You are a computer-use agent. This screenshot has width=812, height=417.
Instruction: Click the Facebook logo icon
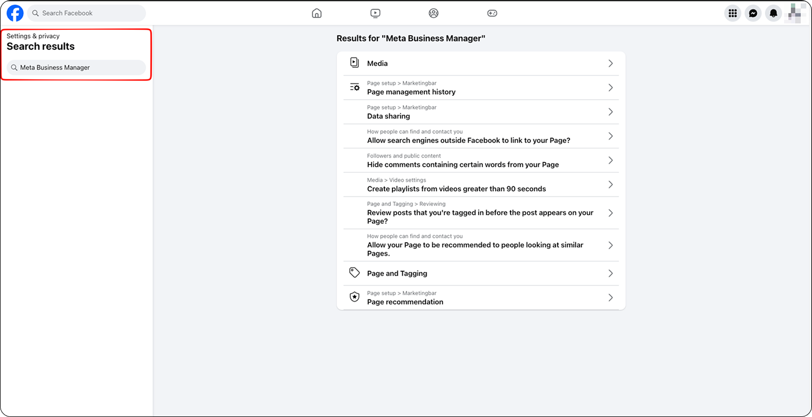[x=15, y=13]
